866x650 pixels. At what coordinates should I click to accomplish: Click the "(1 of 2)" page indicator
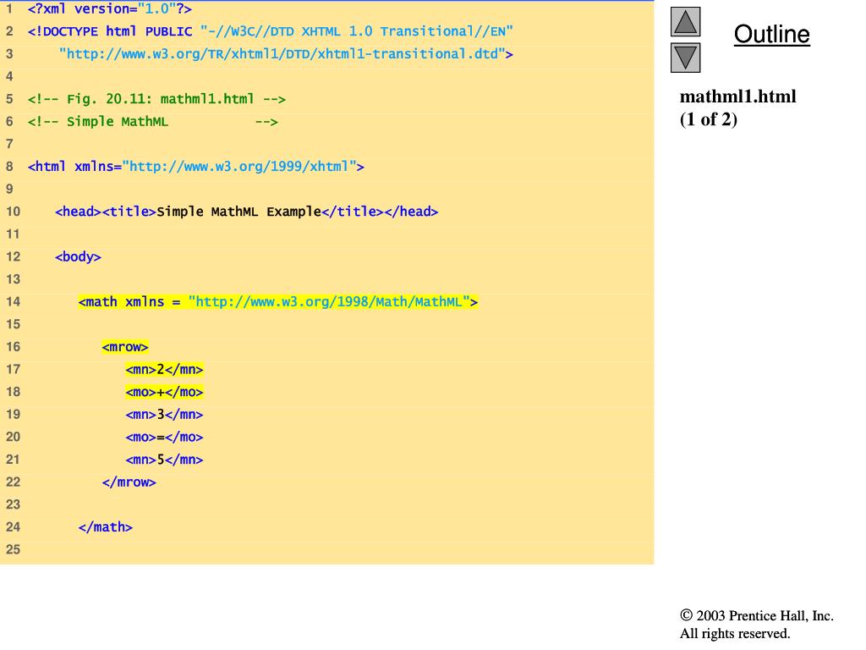(x=709, y=119)
